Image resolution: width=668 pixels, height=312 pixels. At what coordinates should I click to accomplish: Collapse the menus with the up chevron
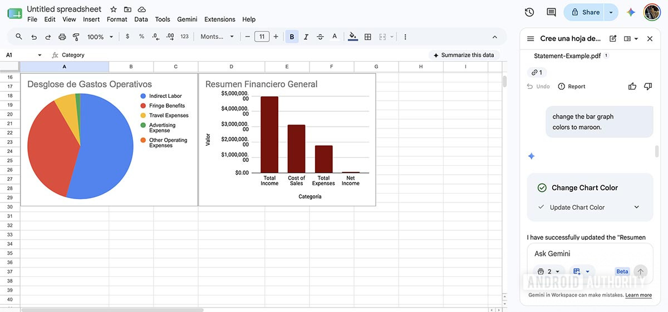494,37
